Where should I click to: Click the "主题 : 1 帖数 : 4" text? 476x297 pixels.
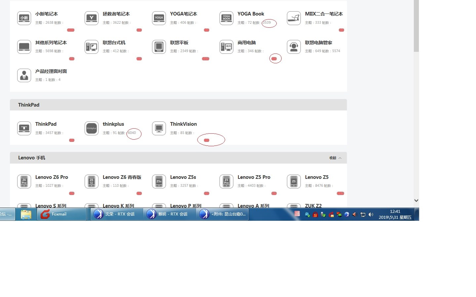pos(48,80)
